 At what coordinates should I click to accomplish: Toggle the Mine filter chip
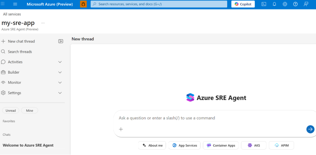tap(30, 110)
